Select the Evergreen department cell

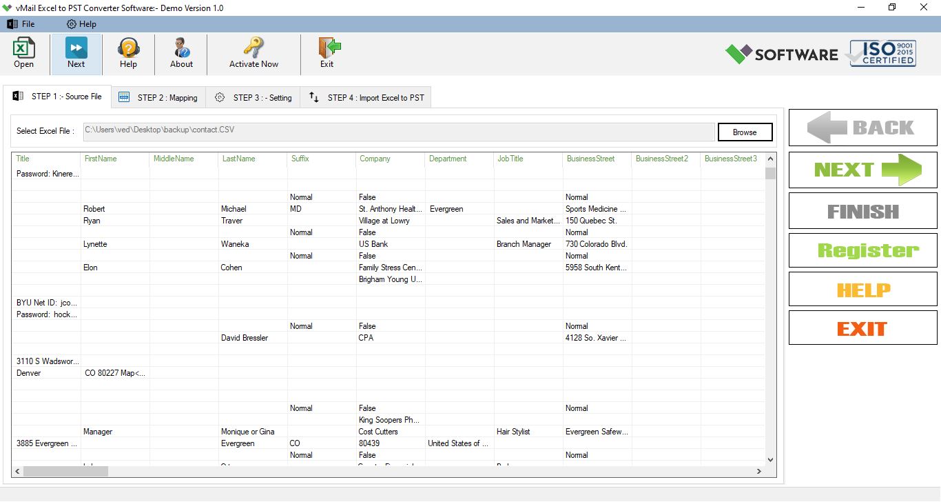tap(459, 209)
